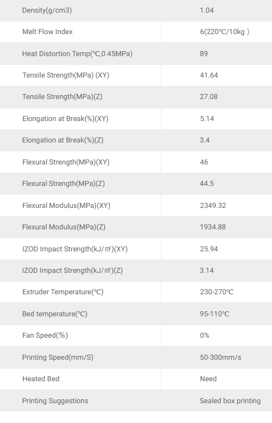
Task: Click the Tensile Strength (XY) value 41.64
Action: pos(209,75)
